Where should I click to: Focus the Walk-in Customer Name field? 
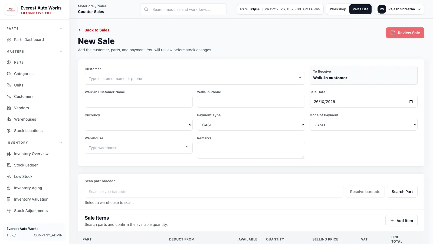click(139, 102)
